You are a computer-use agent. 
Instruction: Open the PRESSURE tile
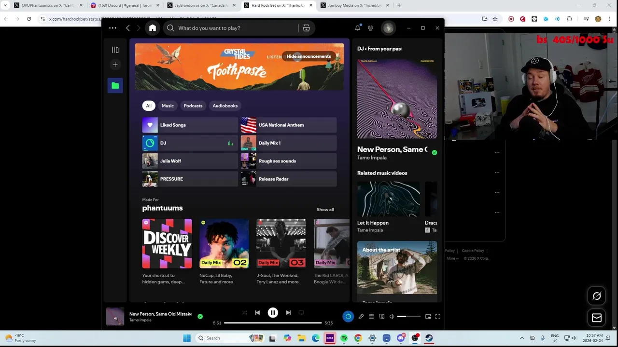[190, 179]
